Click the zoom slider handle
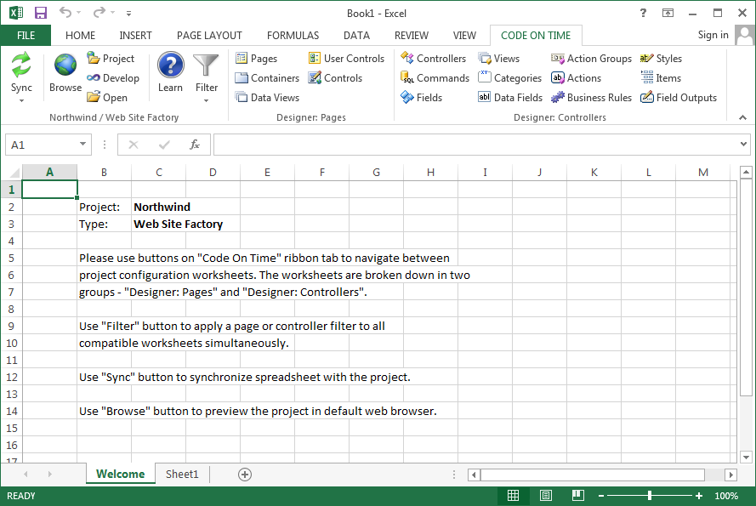 coord(650,496)
